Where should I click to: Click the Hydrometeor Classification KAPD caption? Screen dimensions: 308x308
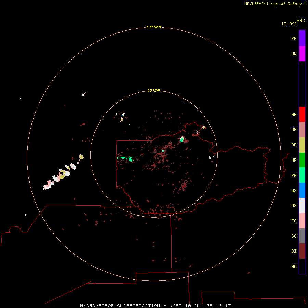[x=155, y=306]
